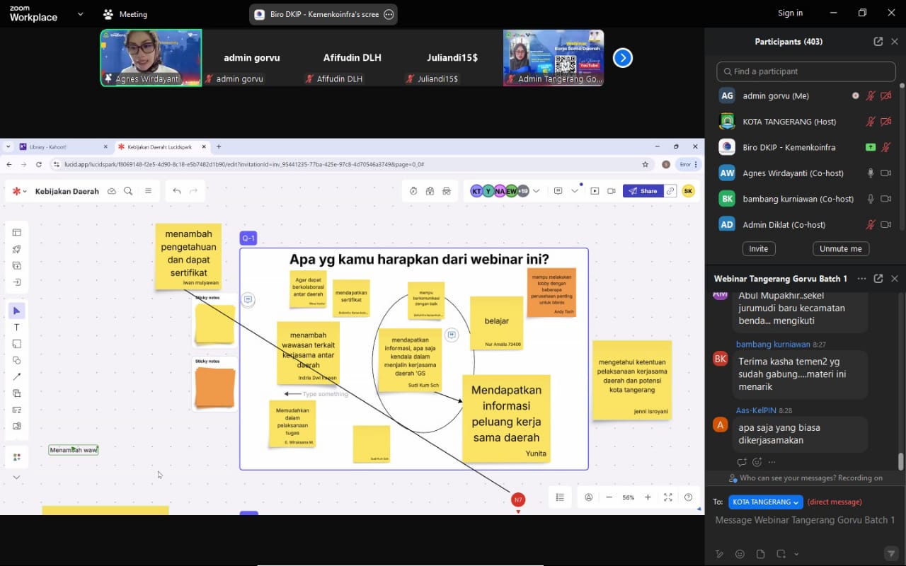This screenshot has width=906, height=566.
Task: Add emoji reaction to Aas-KelPIN's message
Action: click(x=757, y=462)
